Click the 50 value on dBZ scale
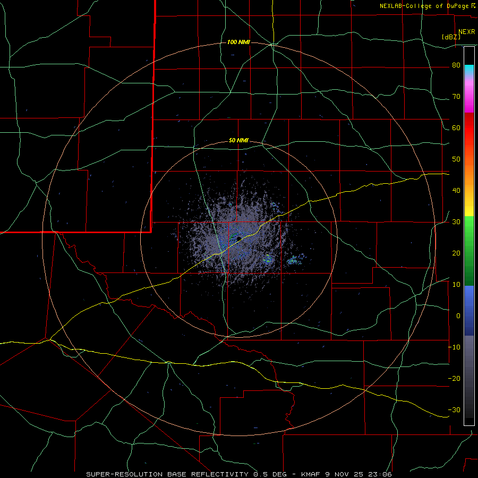Image resolution: width=478 pixels, height=478 pixels. coord(456,159)
